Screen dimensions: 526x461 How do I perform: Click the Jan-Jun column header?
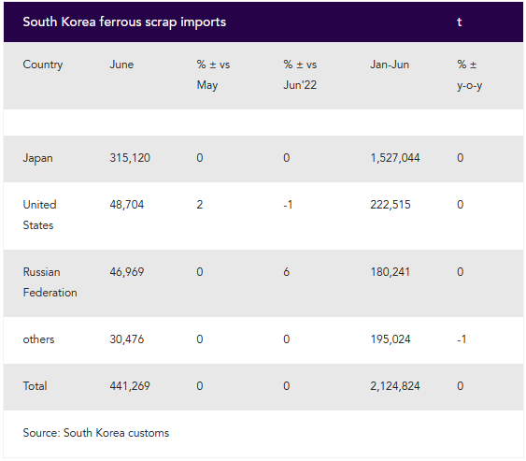(x=390, y=65)
